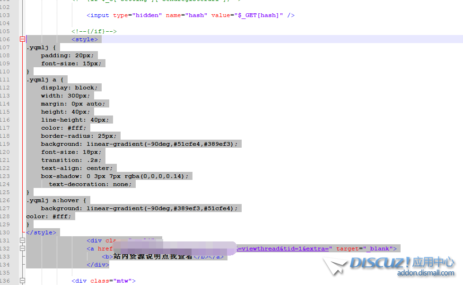Image resolution: width=463 pixels, height=285 pixels.
Task: Click line number 103 in the margin
Action: [x=5, y=15]
